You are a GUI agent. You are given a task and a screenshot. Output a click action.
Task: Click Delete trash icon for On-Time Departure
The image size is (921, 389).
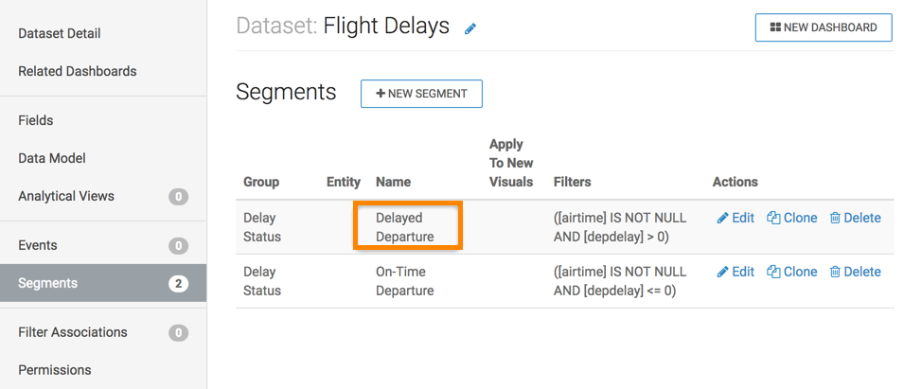835,272
